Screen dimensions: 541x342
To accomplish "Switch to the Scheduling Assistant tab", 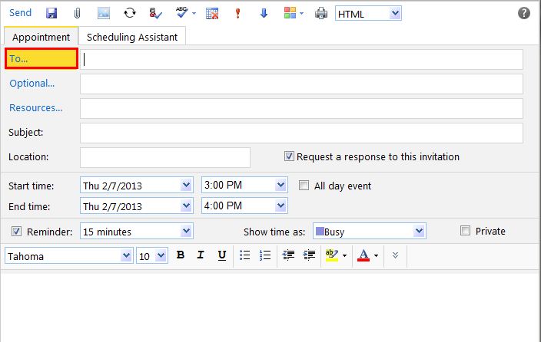I will (x=132, y=37).
